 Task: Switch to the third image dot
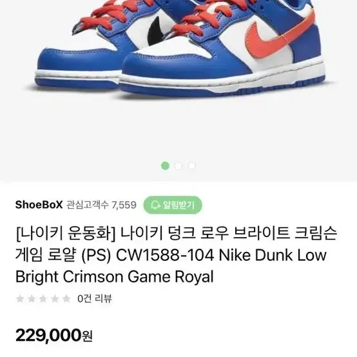[192, 166]
